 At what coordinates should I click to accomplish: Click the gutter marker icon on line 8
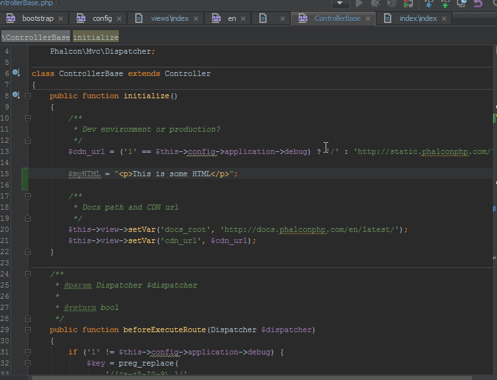(16, 96)
